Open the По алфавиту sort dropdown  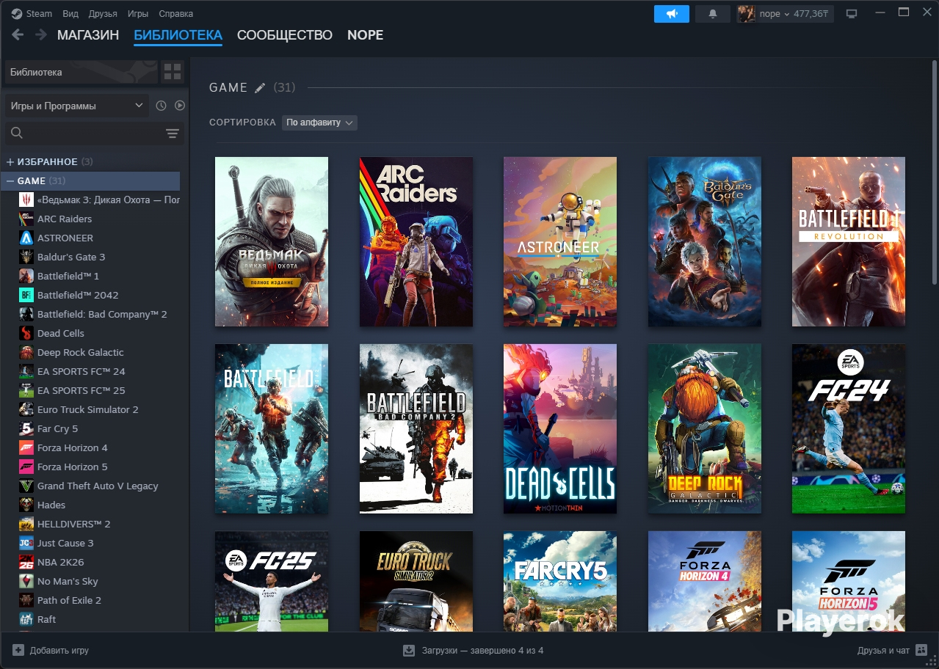(319, 123)
